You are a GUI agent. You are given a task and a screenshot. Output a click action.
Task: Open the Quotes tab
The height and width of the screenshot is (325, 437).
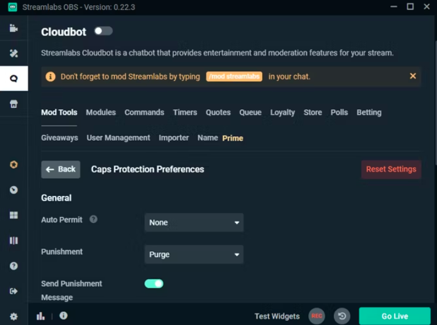(218, 112)
